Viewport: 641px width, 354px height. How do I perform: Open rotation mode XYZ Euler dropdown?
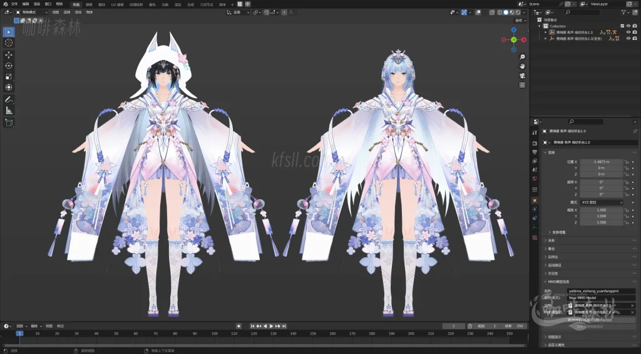[x=602, y=202]
